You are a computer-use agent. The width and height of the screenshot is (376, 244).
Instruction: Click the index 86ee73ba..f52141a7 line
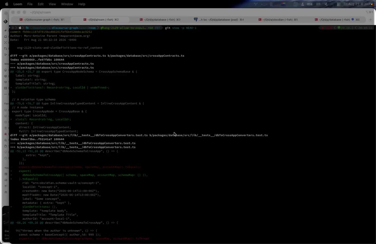pyautogui.click(x=37, y=139)
